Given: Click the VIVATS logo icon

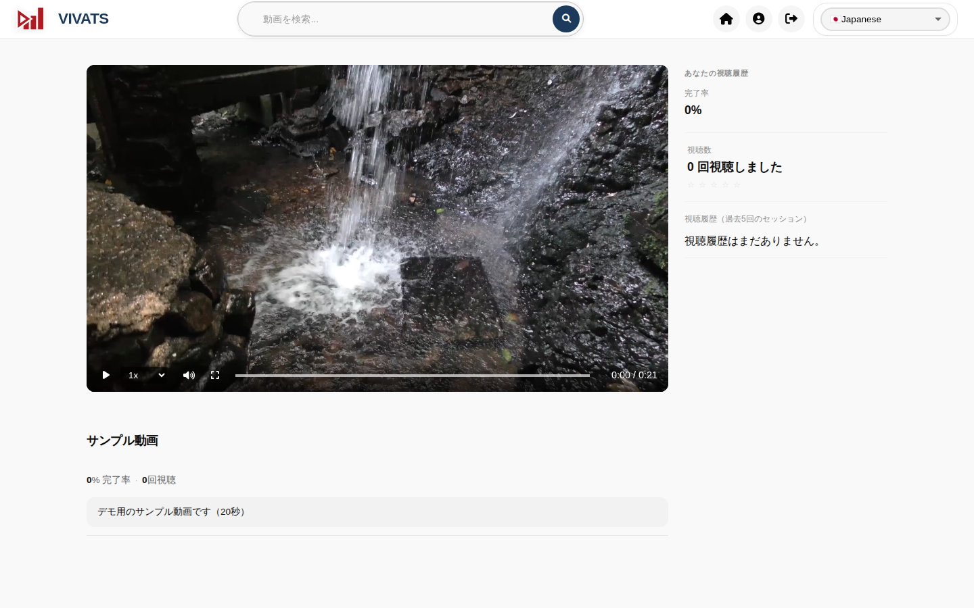Looking at the screenshot, I should coord(30,19).
